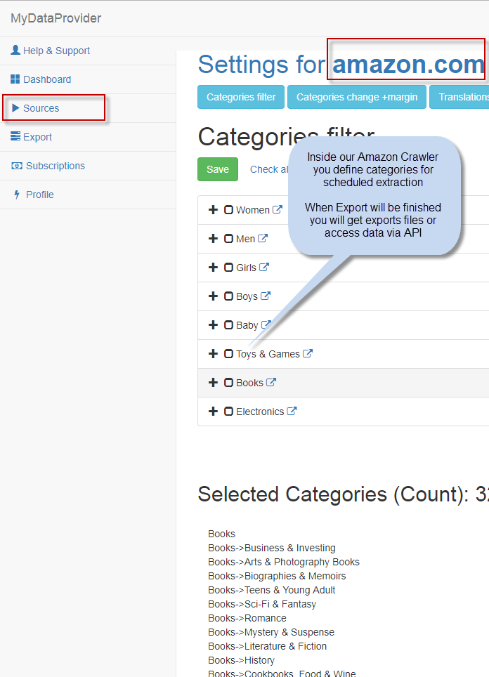Open Boys category external link icon
Viewport: 489px width, 677px height.
(x=266, y=296)
